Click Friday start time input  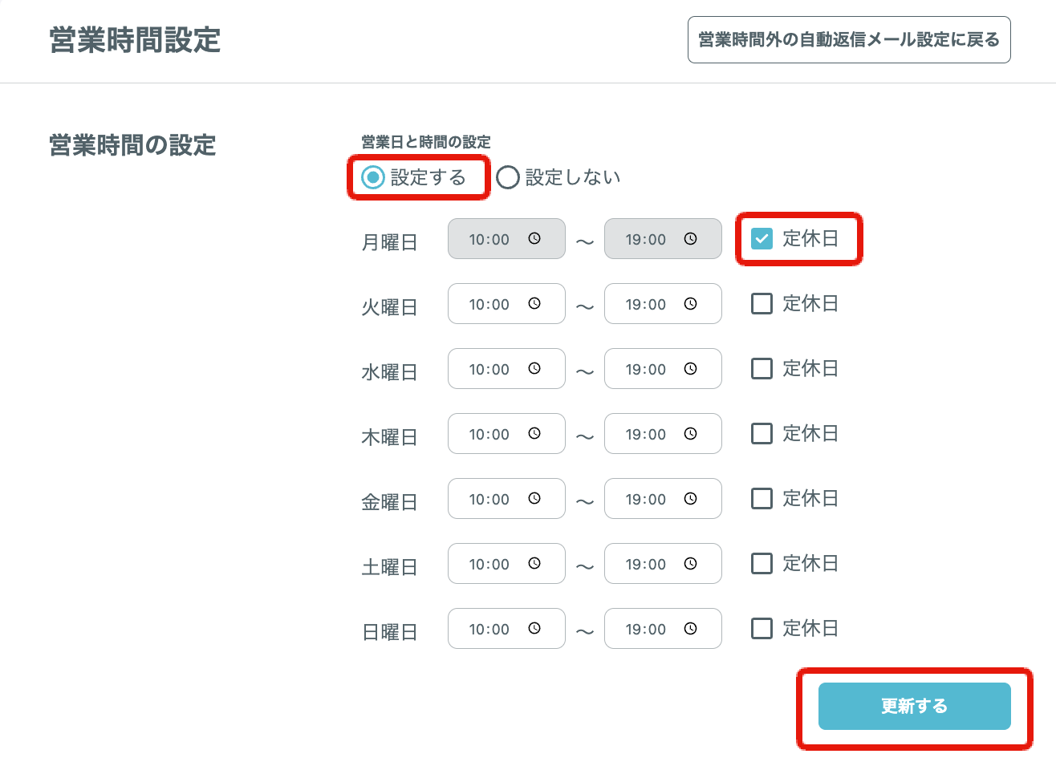(x=506, y=498)
